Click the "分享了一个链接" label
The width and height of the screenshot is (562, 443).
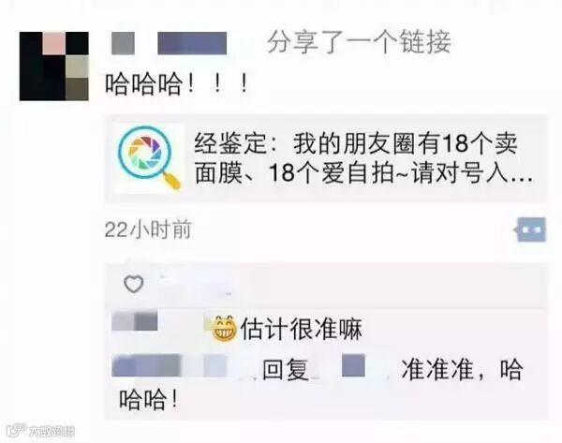359,43
